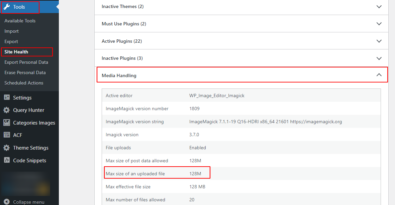Open the Import submenu item
Image resolution: width=395 pixels, height=205 pixels.
tap(12, 31)
